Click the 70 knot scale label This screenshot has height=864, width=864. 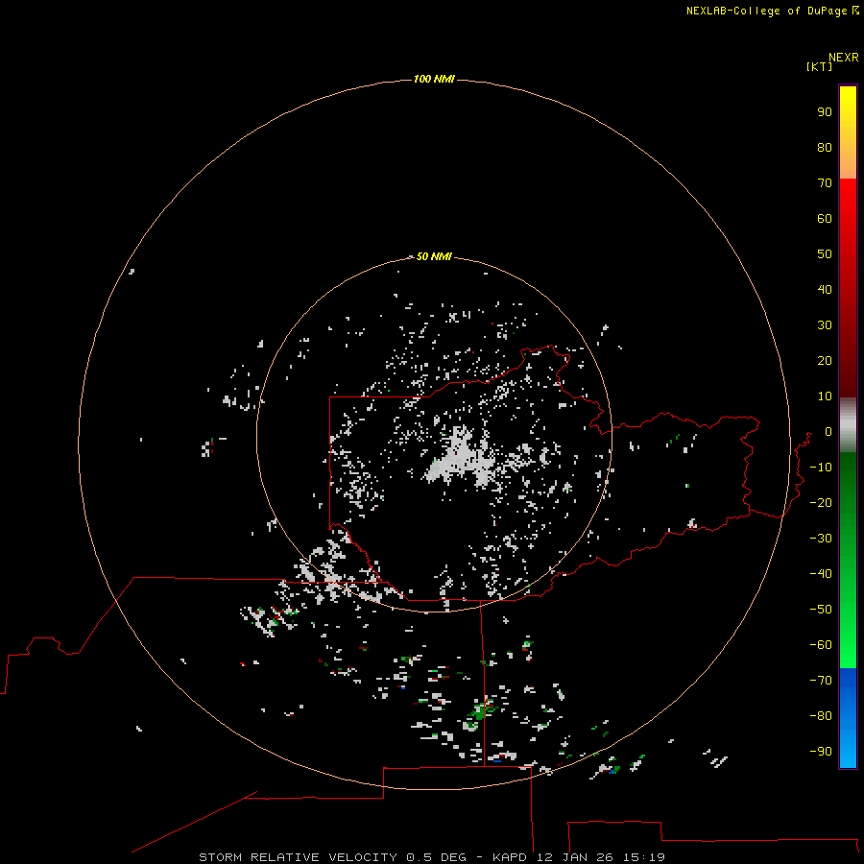tap(825, 183)
